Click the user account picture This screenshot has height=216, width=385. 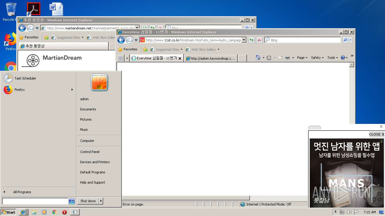pyautogui.click(x=99, y=82)
